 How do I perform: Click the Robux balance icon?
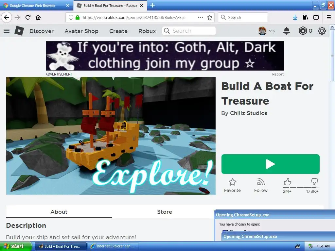pyautogui.click(x=303, y=31)
